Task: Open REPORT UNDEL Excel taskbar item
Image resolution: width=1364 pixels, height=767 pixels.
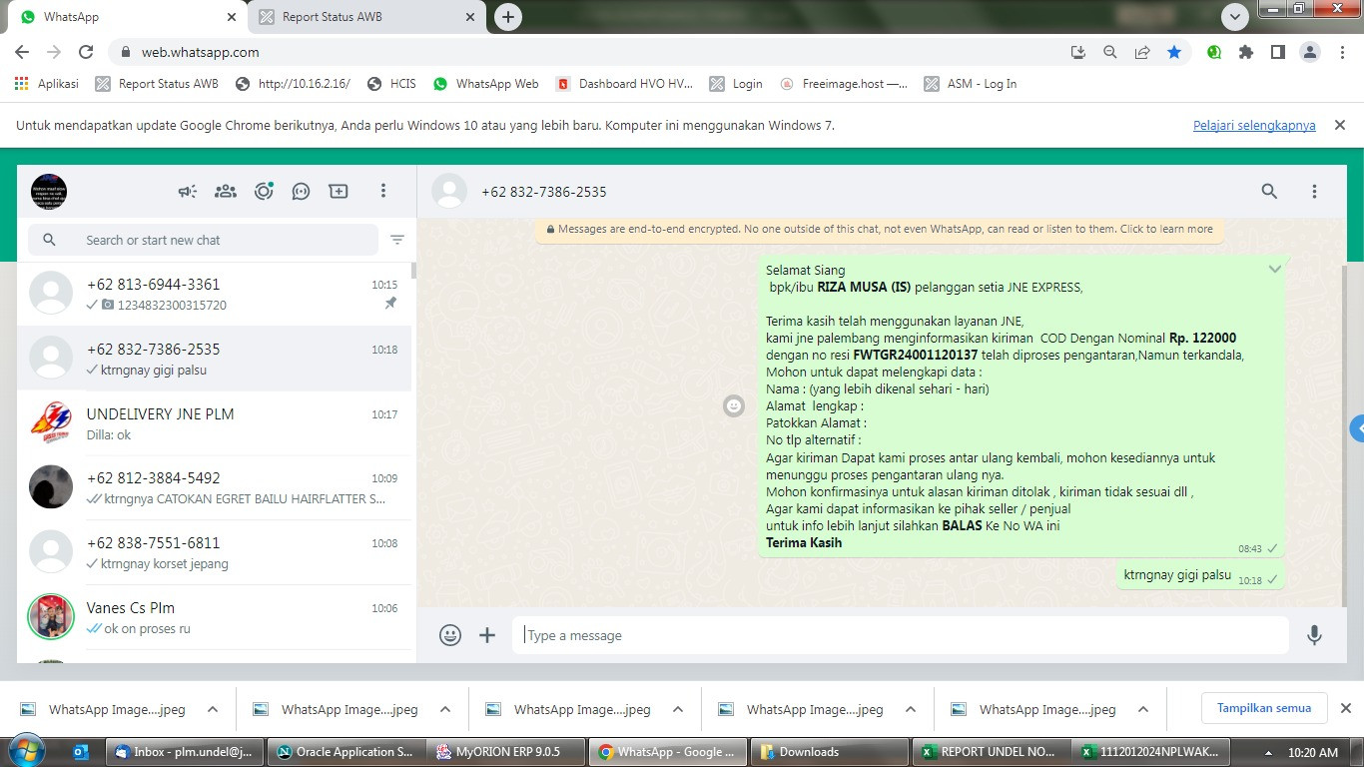Action: pos(991,752)
